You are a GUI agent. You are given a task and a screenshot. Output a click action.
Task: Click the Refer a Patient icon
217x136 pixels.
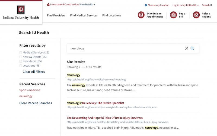tap(196, 15)
